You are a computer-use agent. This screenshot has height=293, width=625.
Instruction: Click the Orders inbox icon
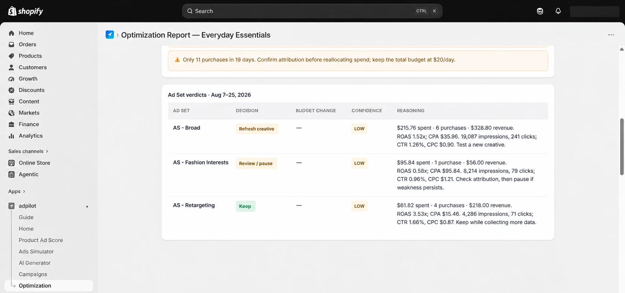[12, 45]
